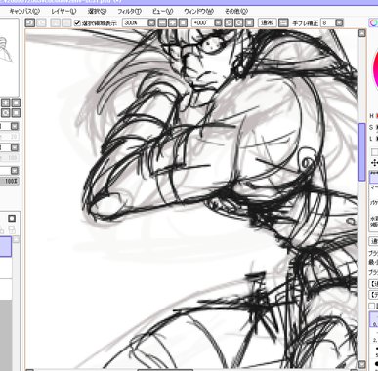378x371 pixels.
Task: Click the vertical scrollbar down arrow
Action: (x=362, y=364)
